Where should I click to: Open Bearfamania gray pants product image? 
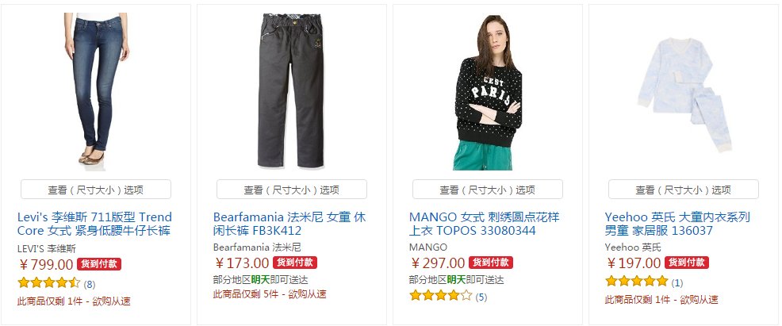[291, 90]
